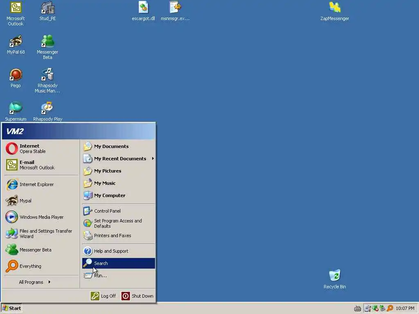Click the on-screen keyboard tray icon
The image size is (419, 314).
pyautogui.click(x=358, y=308)
